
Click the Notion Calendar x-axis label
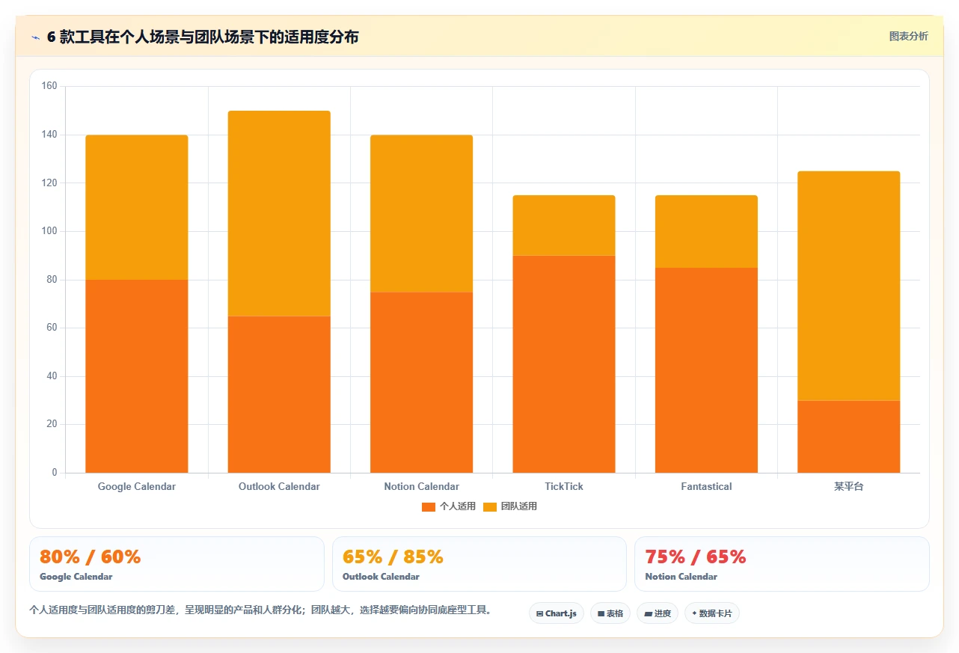pos(422,486)
